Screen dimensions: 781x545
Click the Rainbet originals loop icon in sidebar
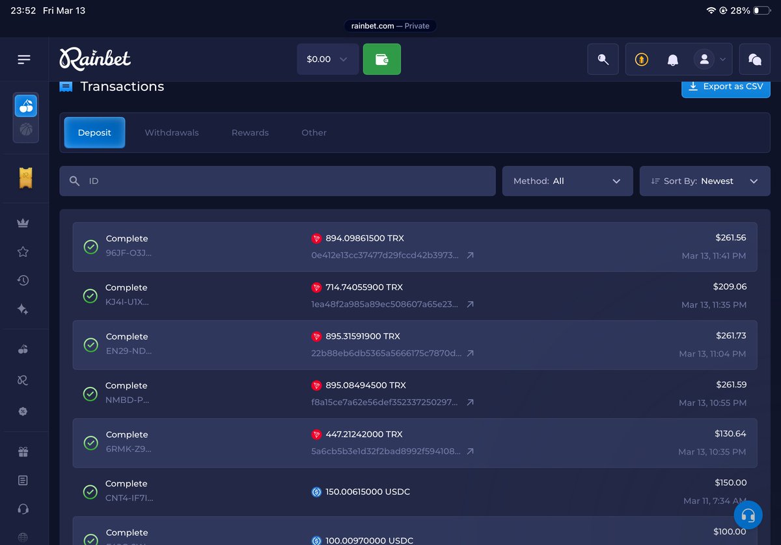click(23, 380)
